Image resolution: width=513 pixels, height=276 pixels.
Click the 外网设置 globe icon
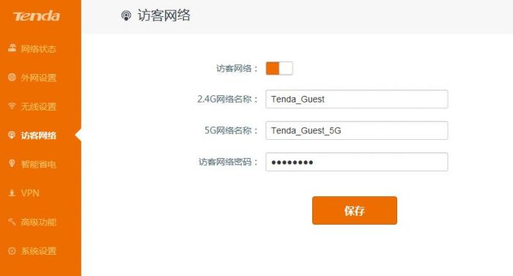point(12,77)
